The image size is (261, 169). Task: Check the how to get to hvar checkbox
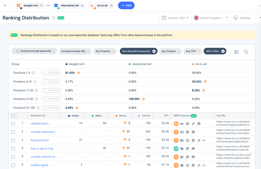[13, 149]
